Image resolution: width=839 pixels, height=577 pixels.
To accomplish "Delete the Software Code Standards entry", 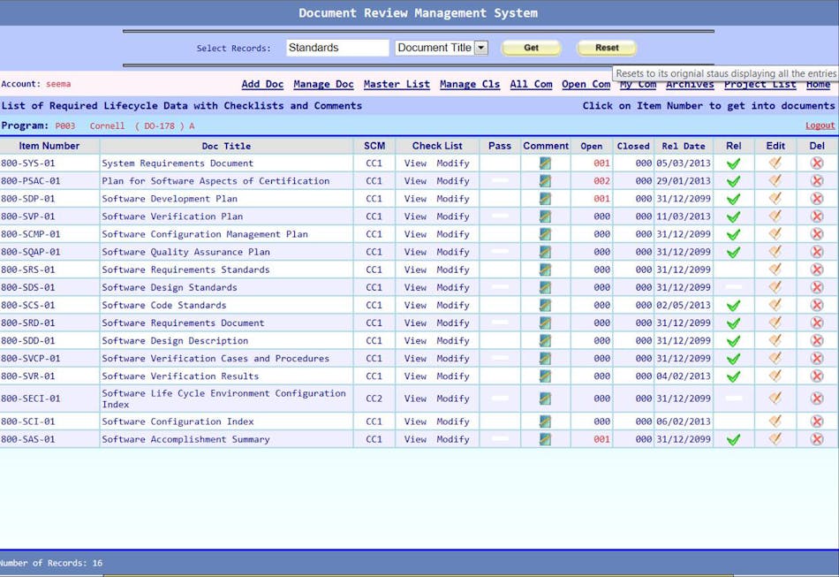I will [x=817, y=305].
